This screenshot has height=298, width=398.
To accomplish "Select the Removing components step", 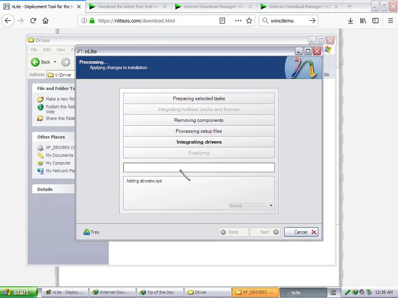I will point(199,120).
